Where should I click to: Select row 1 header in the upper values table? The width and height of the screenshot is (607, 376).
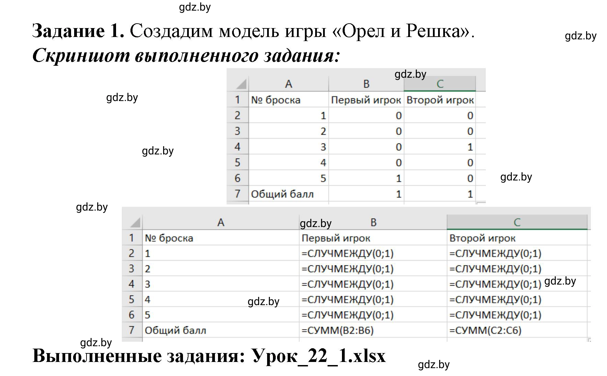[238, 99]
